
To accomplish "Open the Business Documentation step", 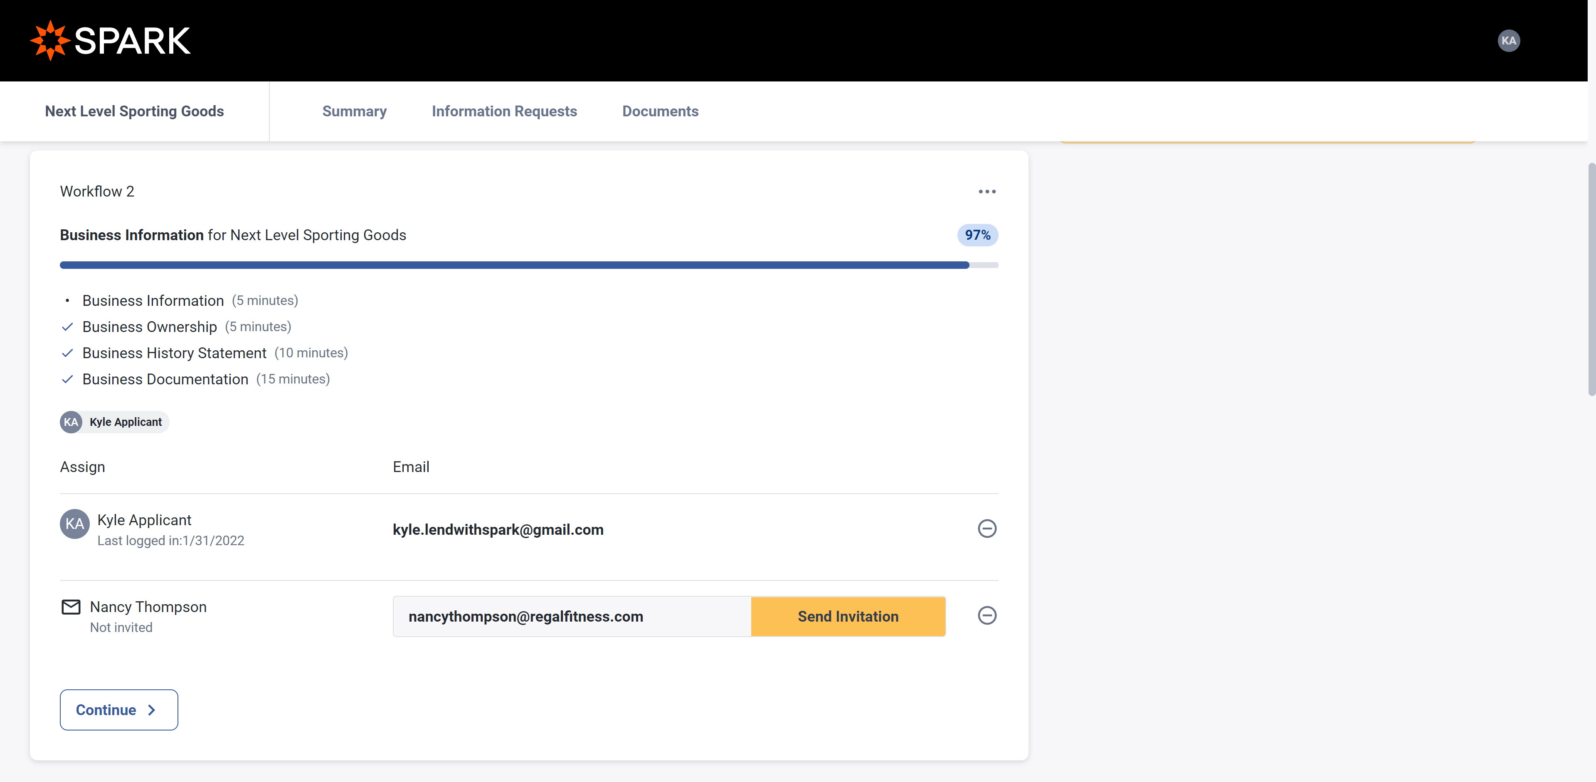I will tap(165, 379).
